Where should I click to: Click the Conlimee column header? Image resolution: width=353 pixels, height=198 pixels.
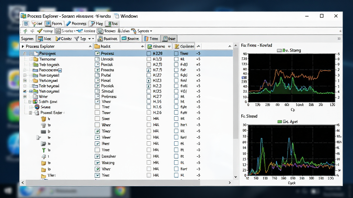pos(184,46)
